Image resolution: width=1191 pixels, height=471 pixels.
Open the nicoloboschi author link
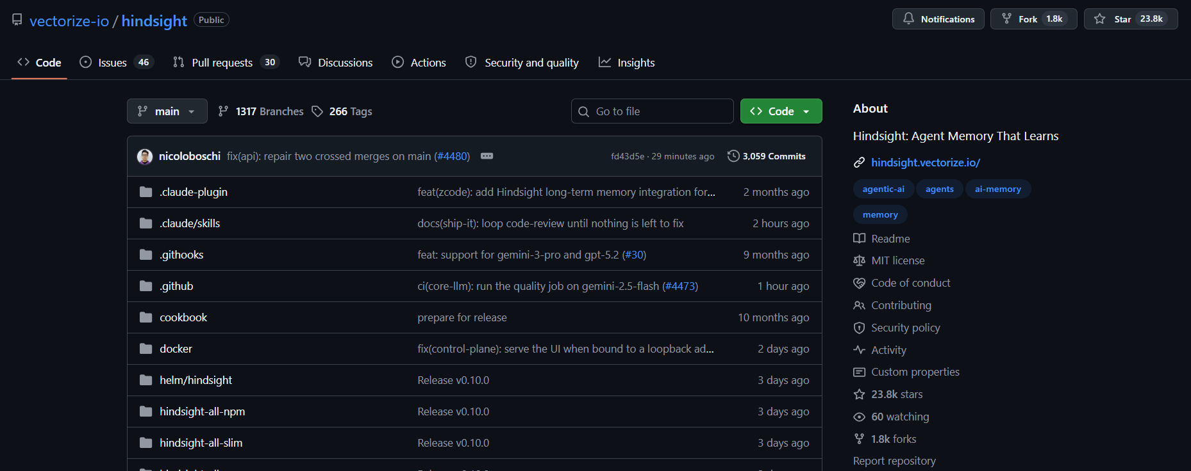[x=190, y=156]
